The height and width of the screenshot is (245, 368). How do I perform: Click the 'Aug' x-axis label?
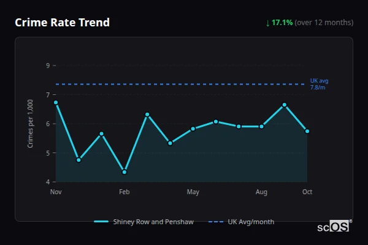tap(261, 192)
